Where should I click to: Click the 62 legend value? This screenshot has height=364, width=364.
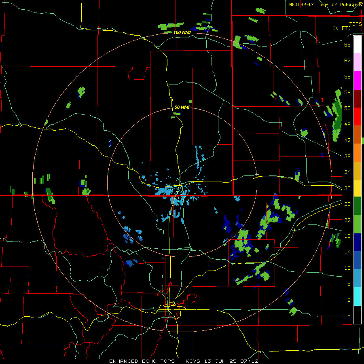(347, 61)
